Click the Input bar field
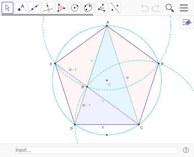 point(97,150)
